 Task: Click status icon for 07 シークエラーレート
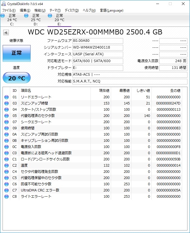(6, 122)
